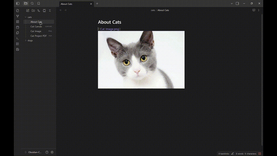
Task: Toggle editing mode via status bar pencil
Action: click(232, 154)
